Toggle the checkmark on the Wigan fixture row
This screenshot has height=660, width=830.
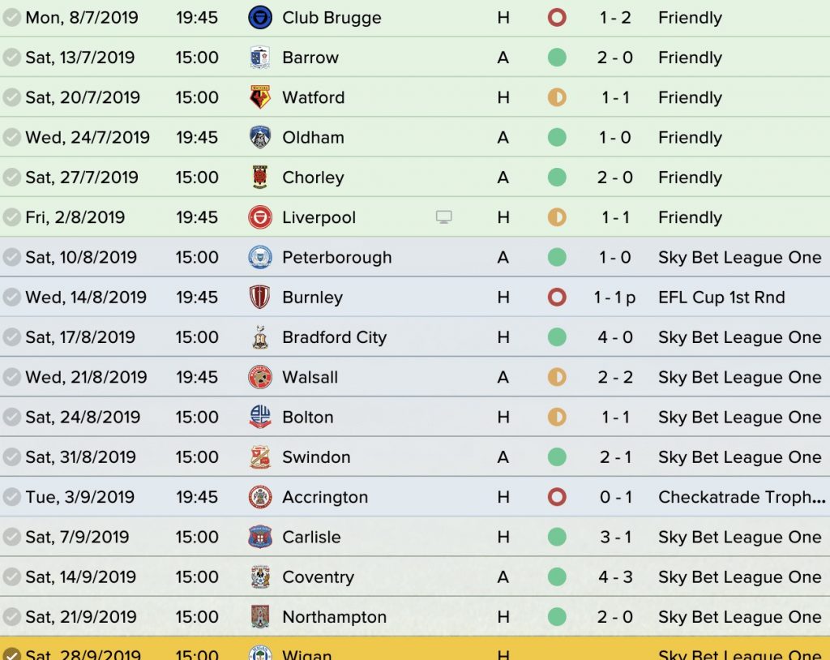coord(11,654)
